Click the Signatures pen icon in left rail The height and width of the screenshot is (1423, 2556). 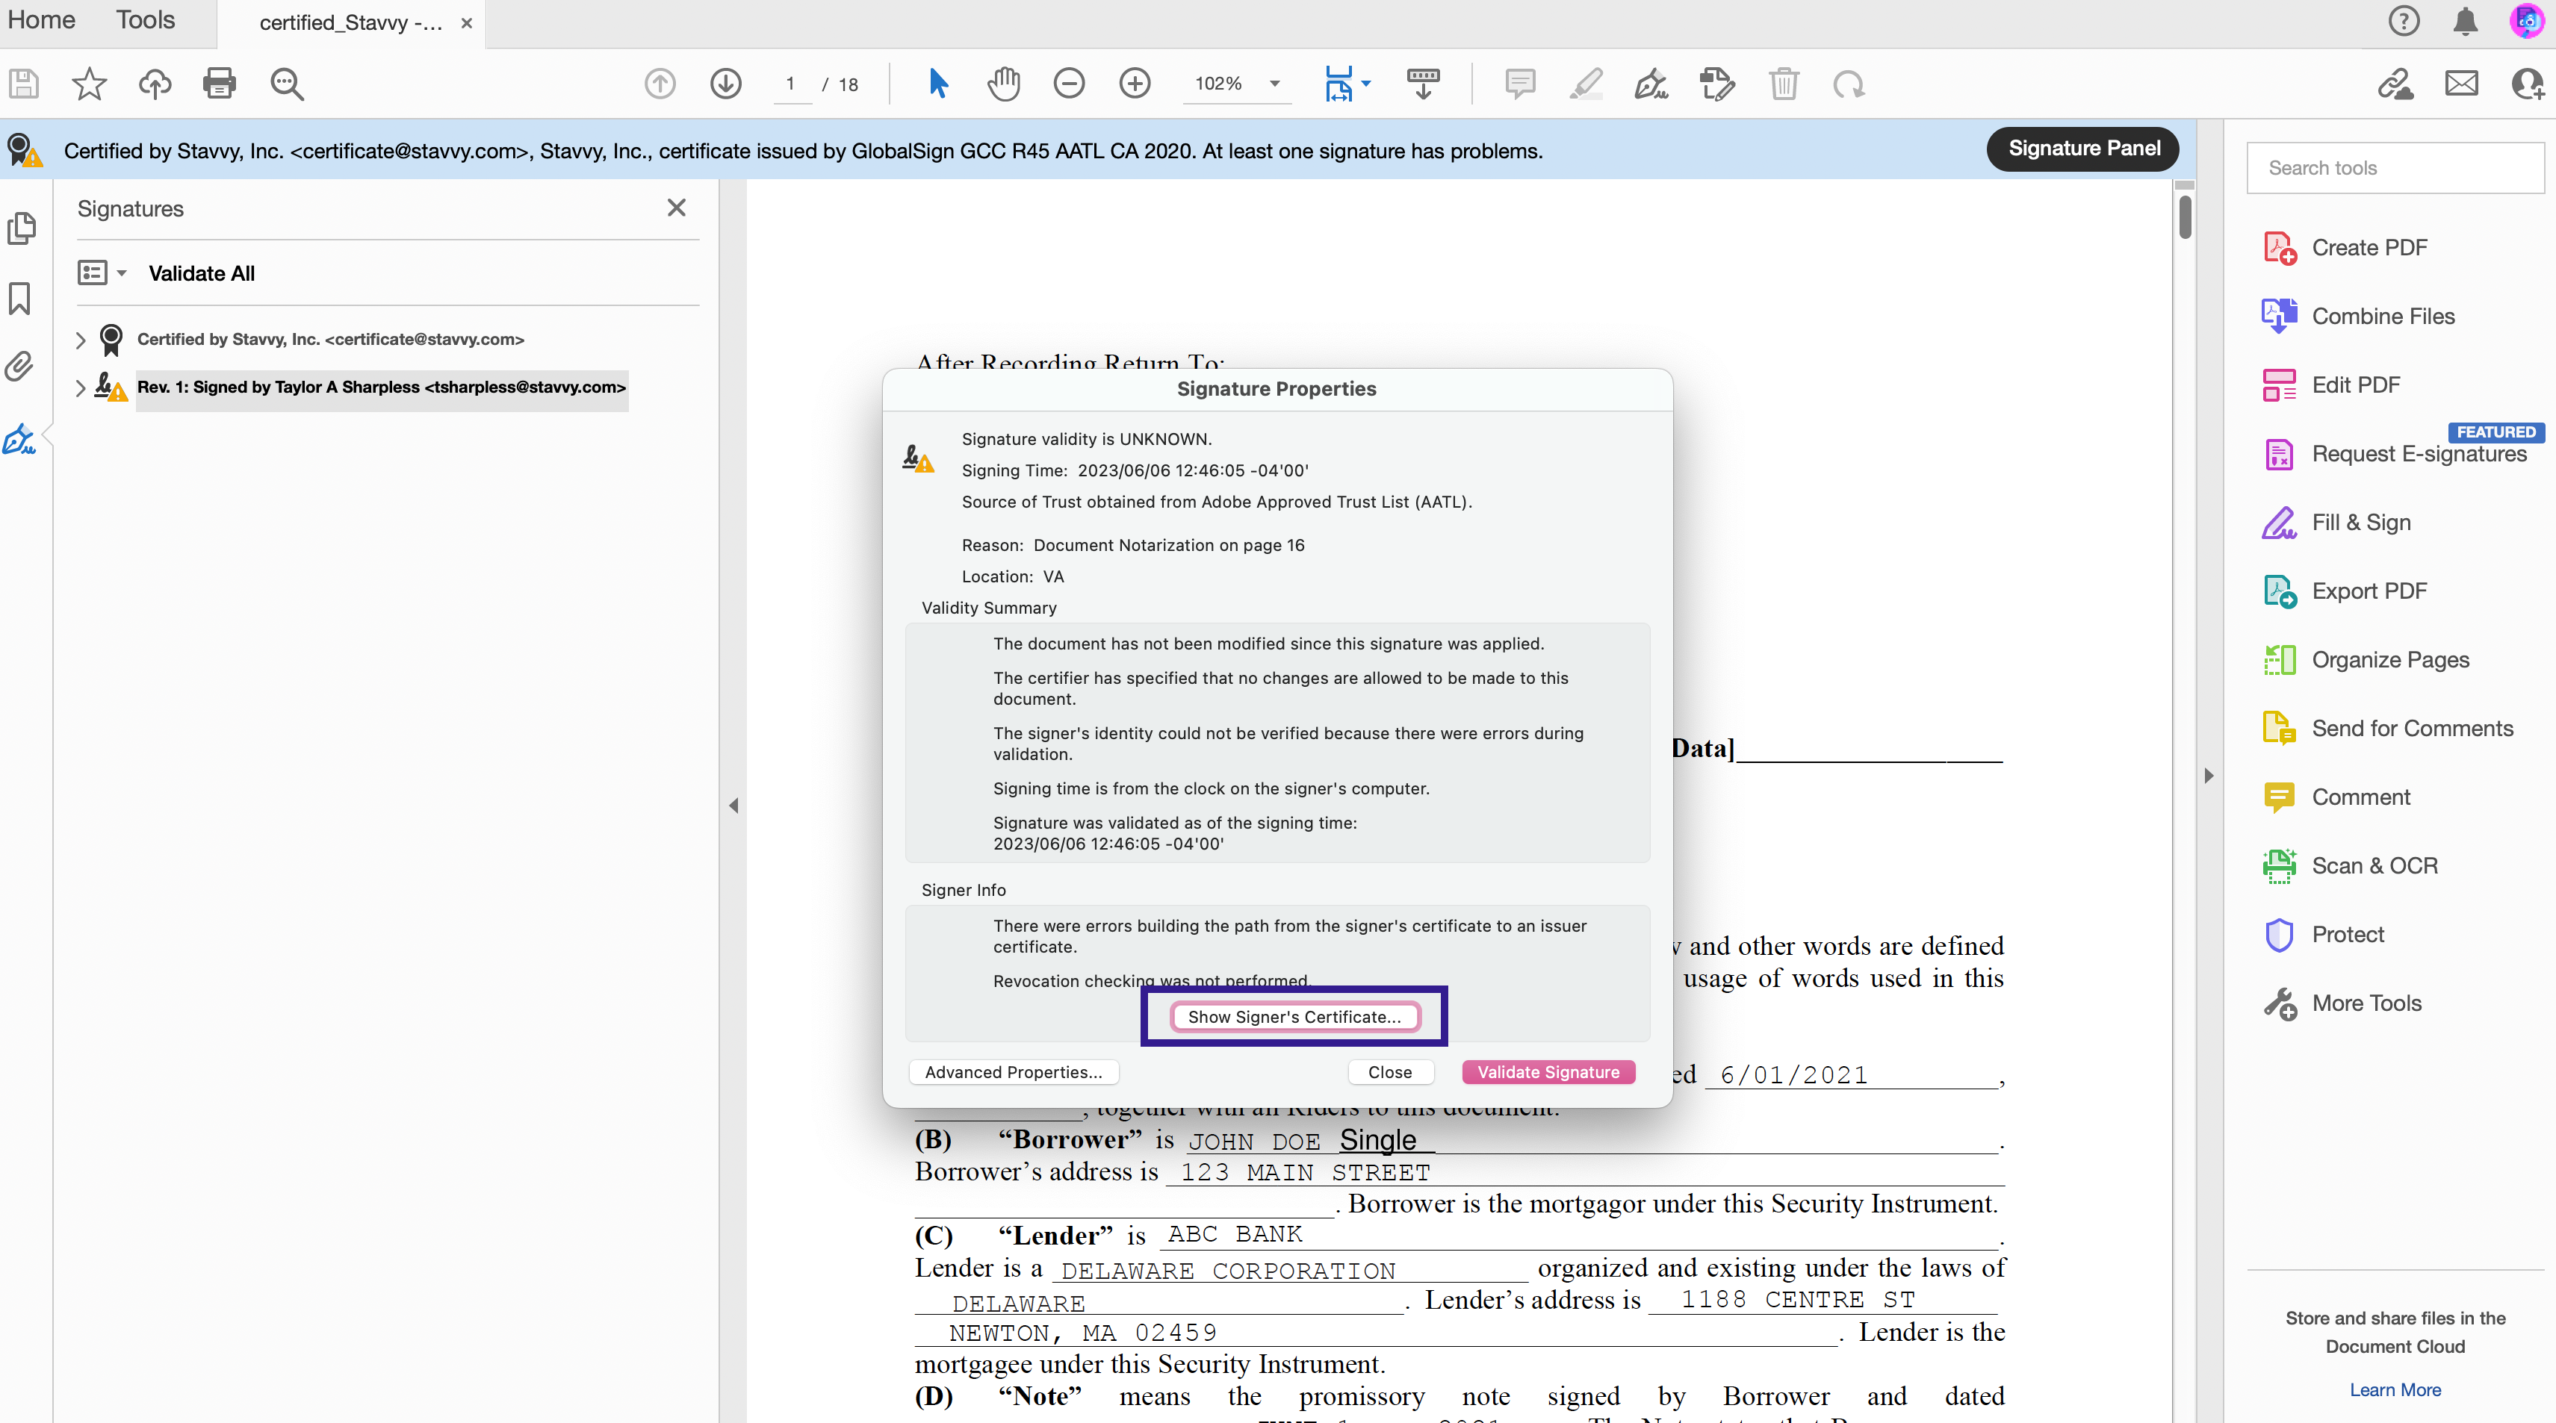click(x=19, y=438)
